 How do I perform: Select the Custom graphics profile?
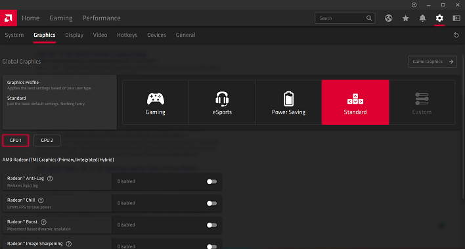click(x=422, y=102)
